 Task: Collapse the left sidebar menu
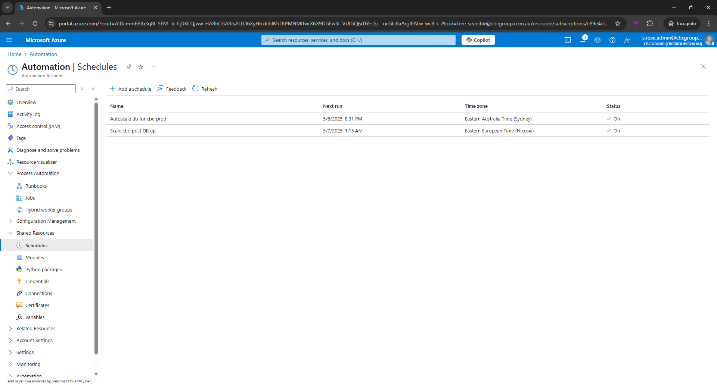coord(93,89)
